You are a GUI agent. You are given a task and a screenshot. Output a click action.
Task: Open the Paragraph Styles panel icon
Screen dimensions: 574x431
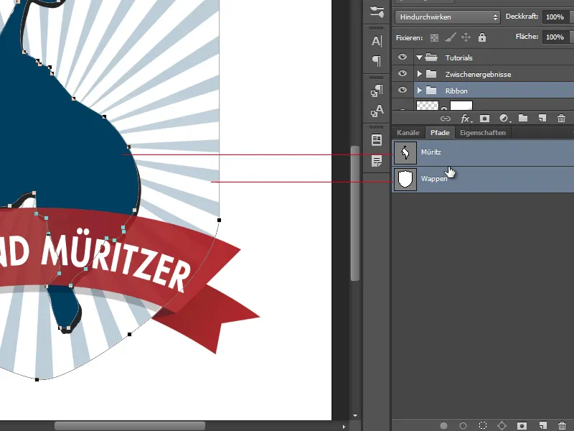[x=377, y=91]
